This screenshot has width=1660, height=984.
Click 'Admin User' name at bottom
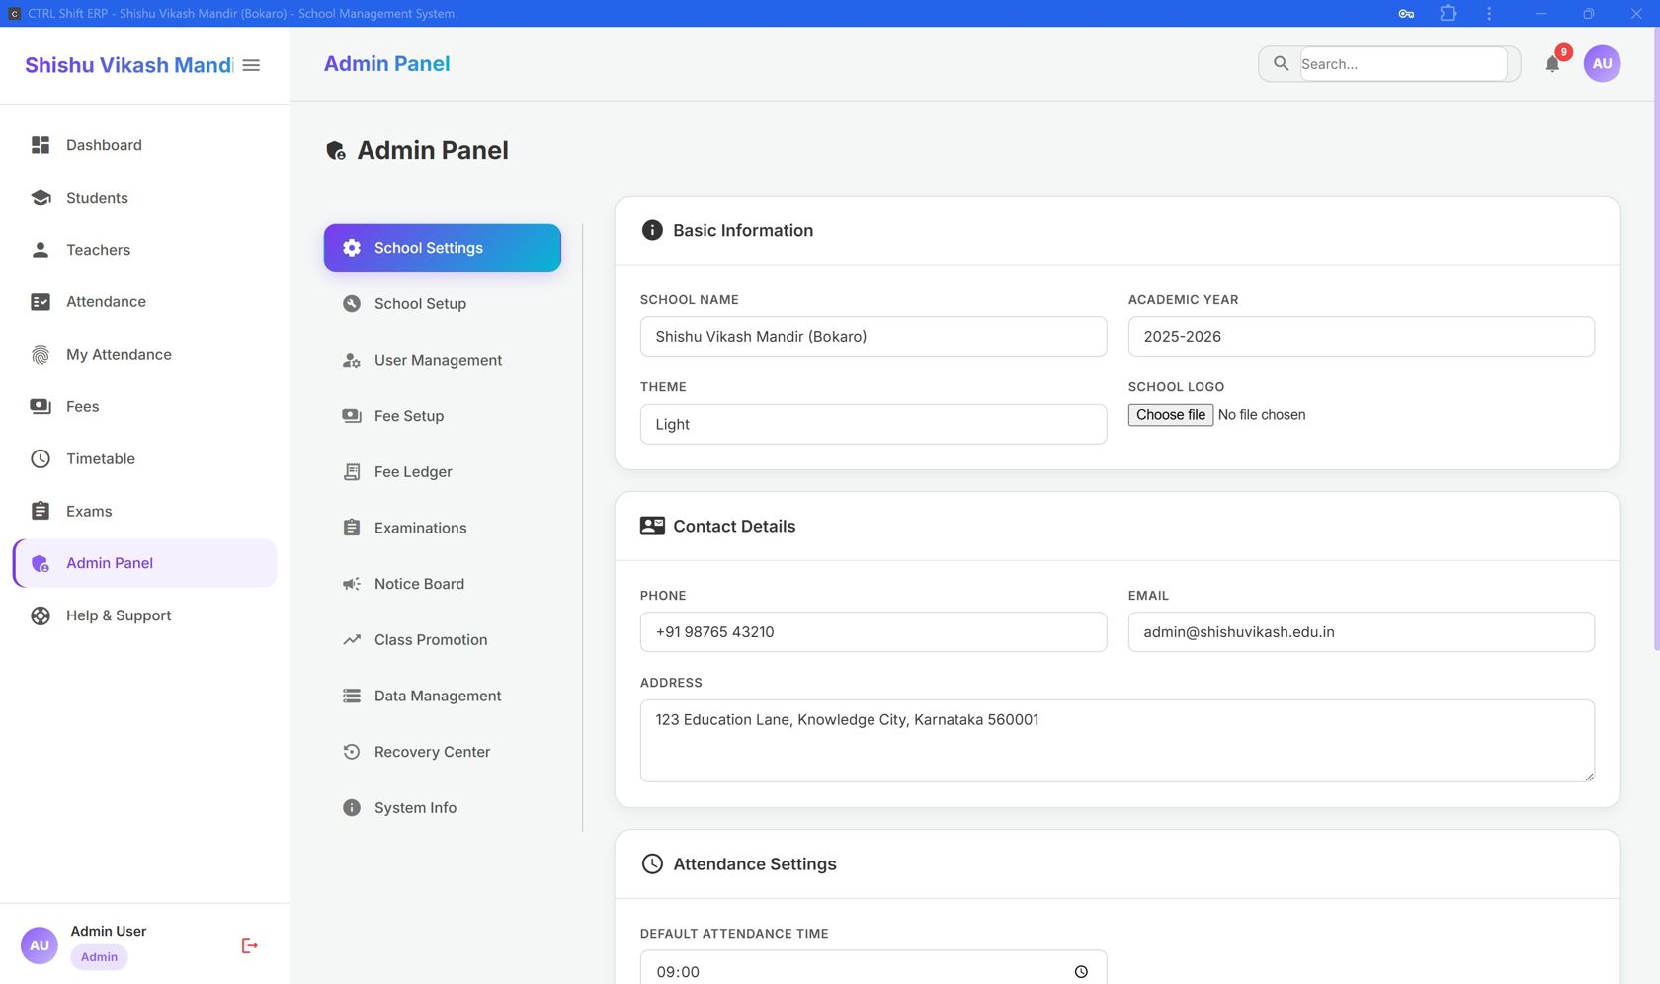(x=109, y=931)
